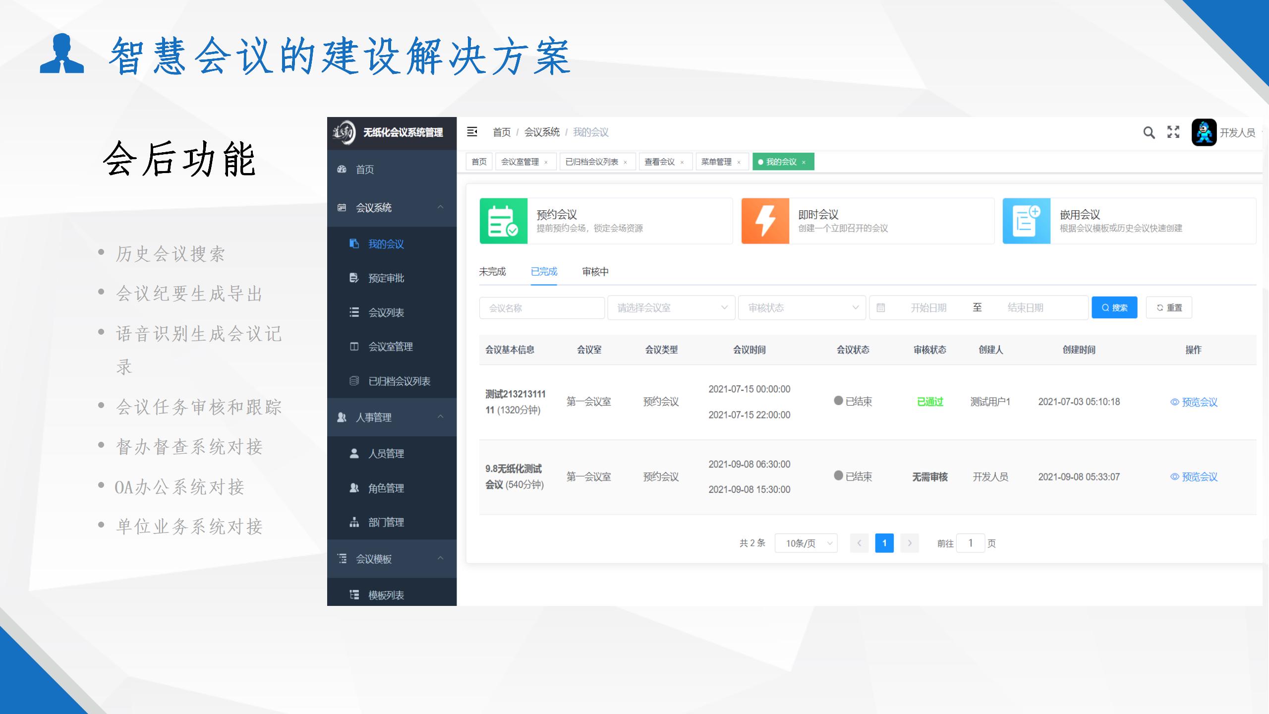Open the 请选择会议室 dropdown
The width and height of the screenshot is (1269, 714).
[x=671, y=308]
